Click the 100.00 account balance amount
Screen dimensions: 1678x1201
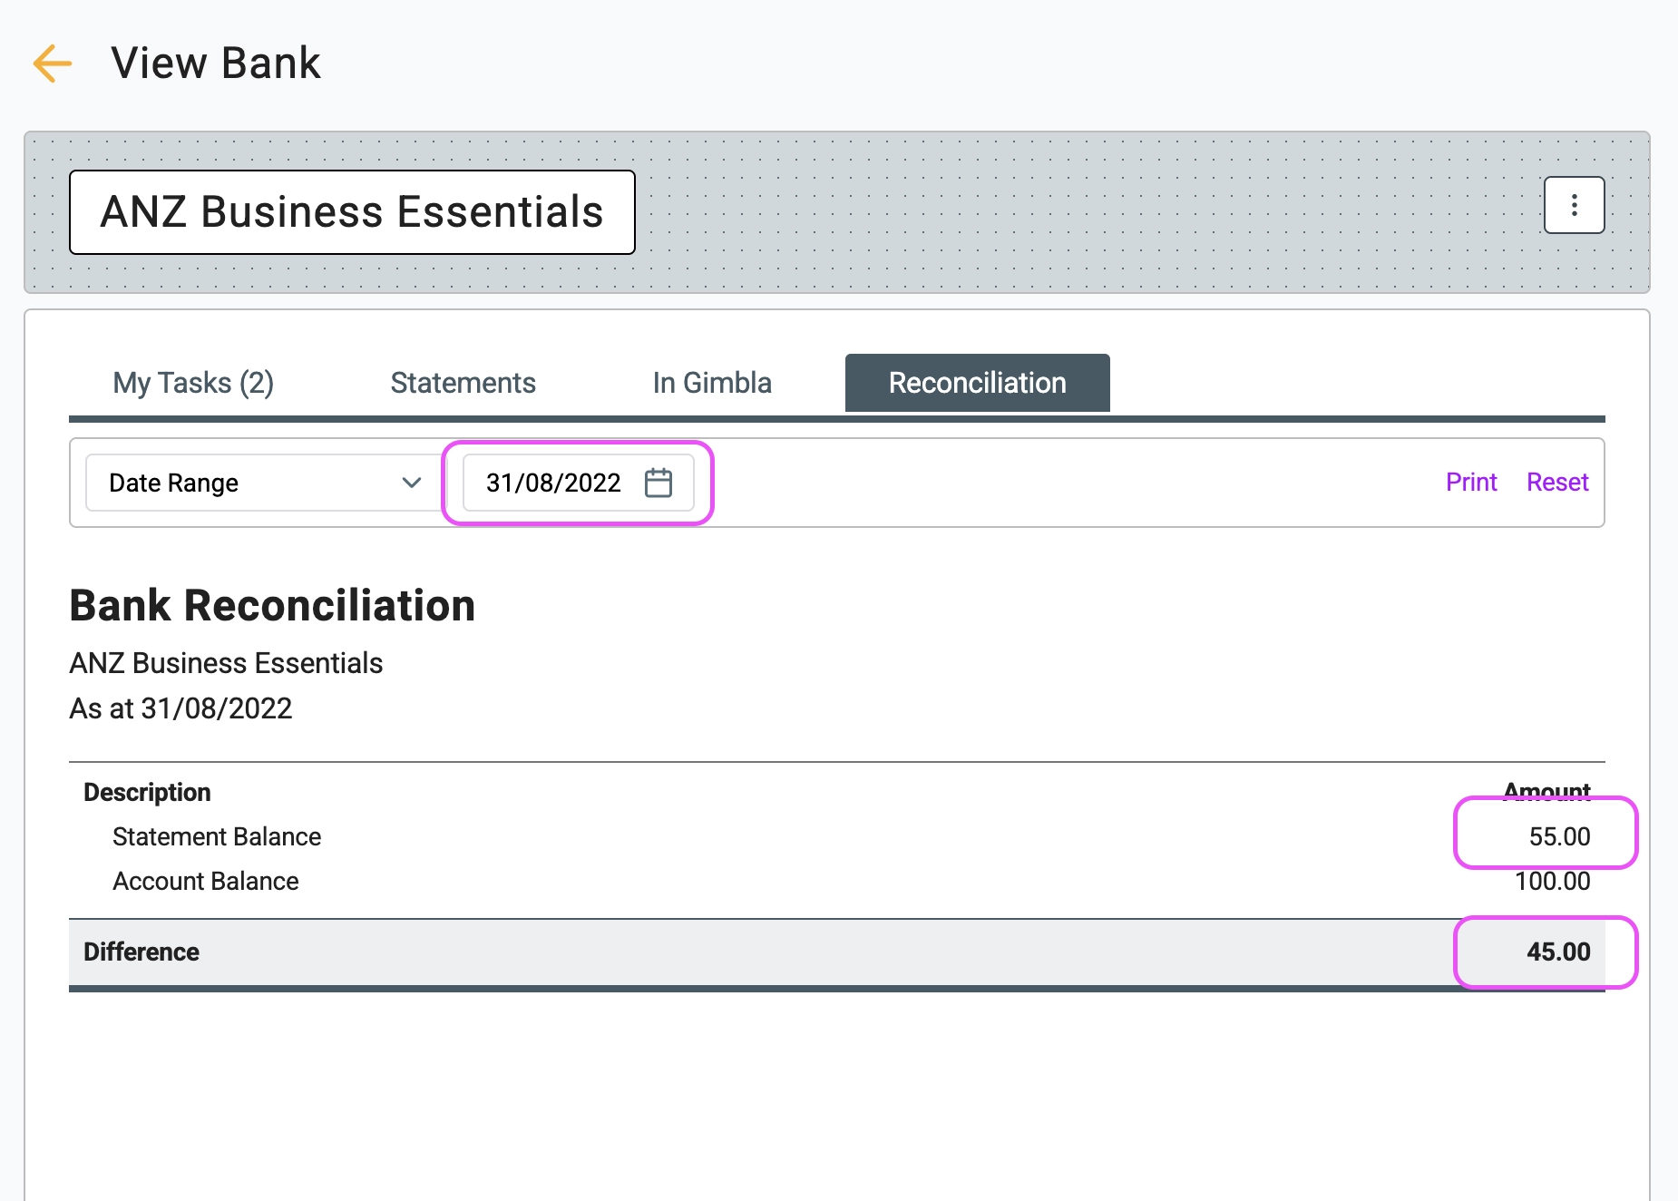1552,881
